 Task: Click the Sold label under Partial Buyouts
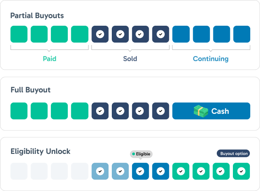[x=130, y=59]
